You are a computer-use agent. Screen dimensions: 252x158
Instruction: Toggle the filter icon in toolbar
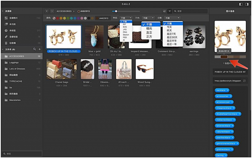[x=170, y=11]
